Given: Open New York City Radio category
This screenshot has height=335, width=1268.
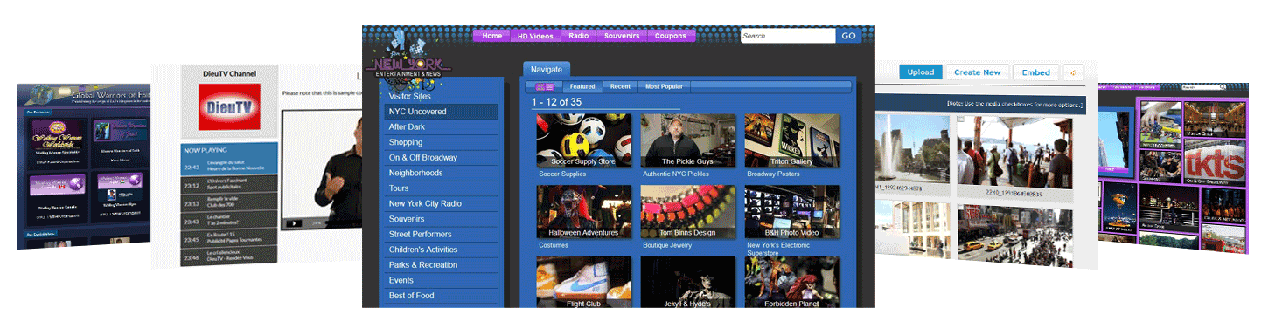Looking at the screenshot, I should point(442,203).
